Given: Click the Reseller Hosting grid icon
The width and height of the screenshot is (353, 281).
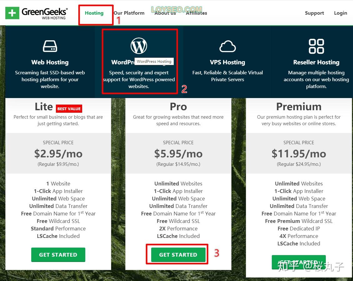Looking at the screenshot, I should click(316, 46).
